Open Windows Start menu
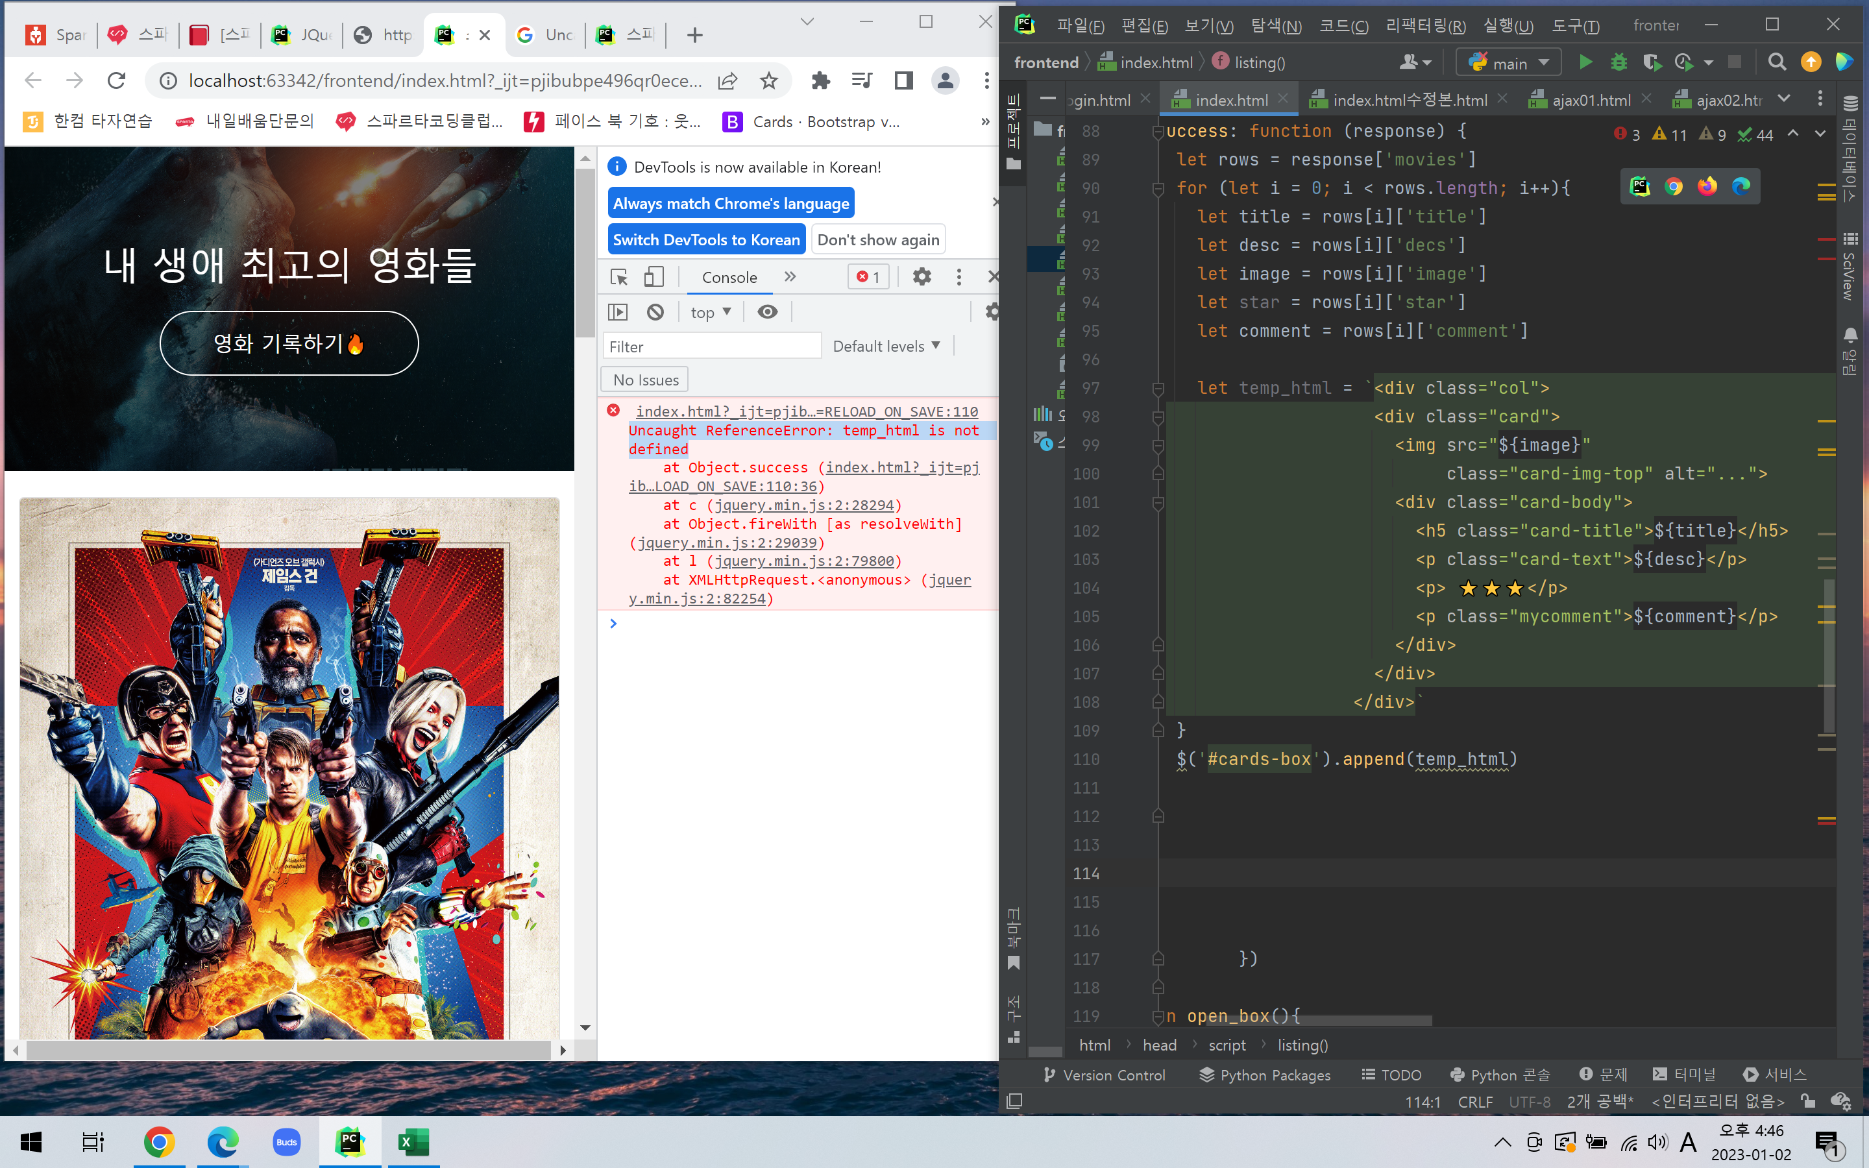Image resolution: width=1869 pixels, height=1168 pixels. coord(31,1142)
